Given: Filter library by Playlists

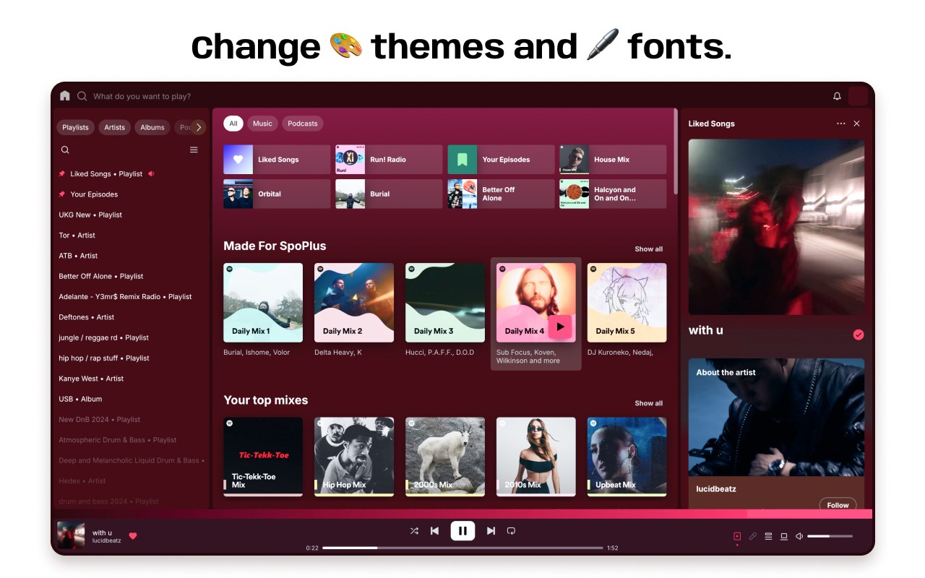Looking at the screenshot, I should click(75, 127).
